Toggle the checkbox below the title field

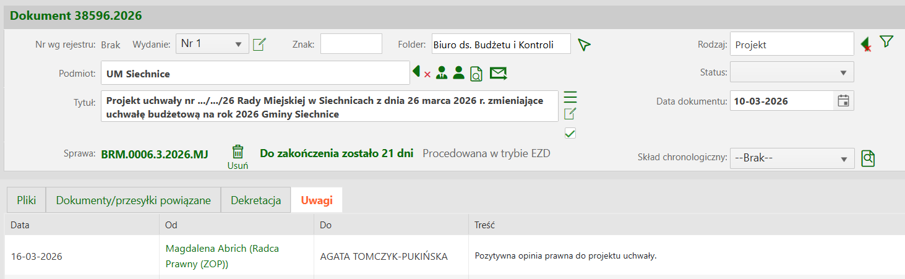570,133
